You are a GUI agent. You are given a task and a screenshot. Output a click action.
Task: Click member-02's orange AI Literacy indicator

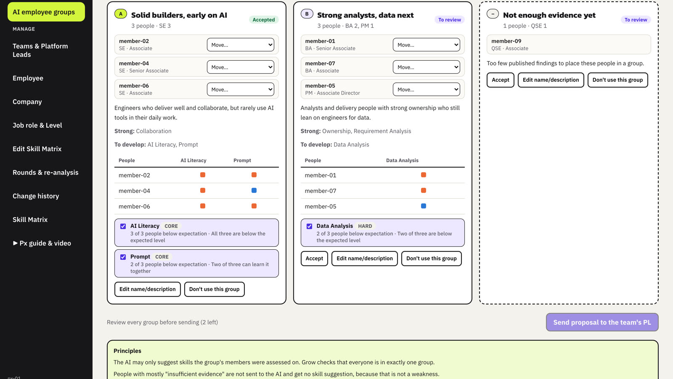point(203,175)
